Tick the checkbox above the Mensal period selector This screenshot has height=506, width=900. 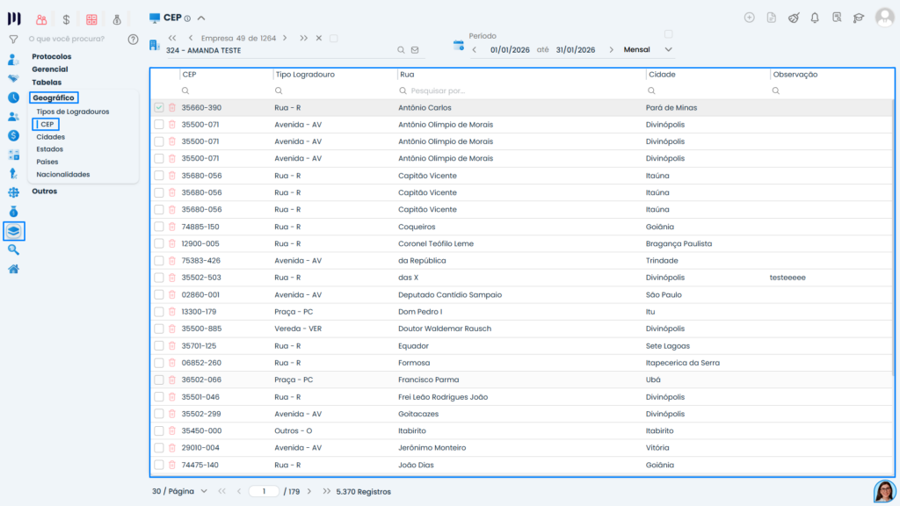click(669, 34)
